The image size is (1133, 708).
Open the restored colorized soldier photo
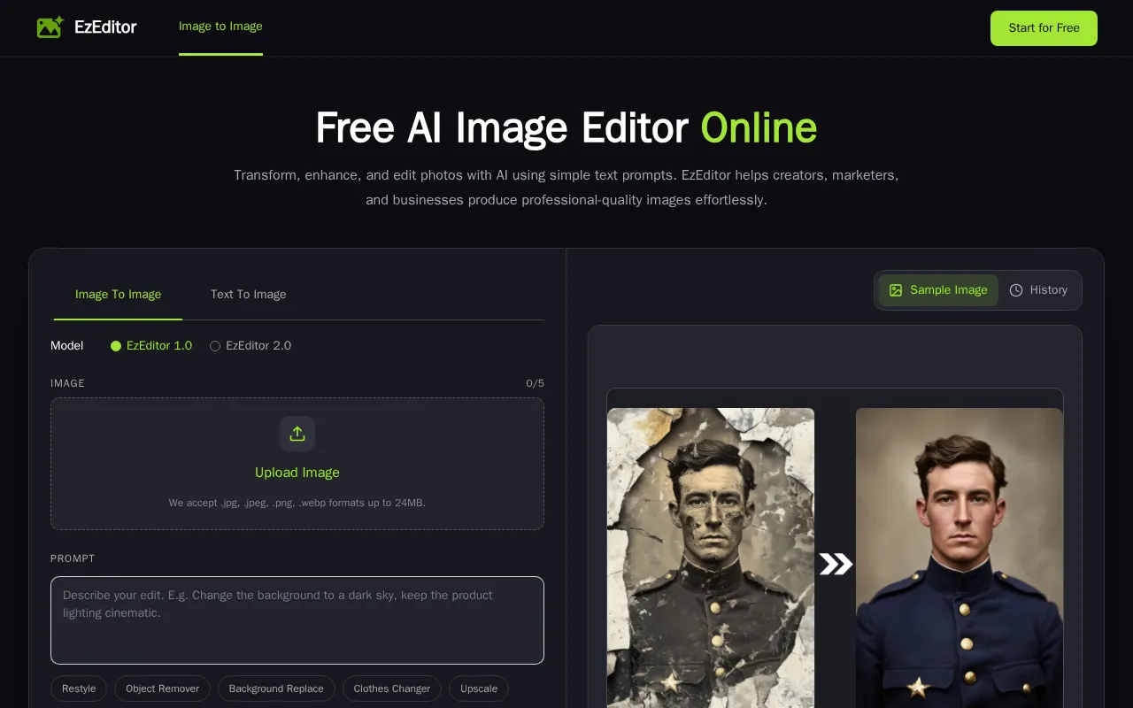click(x=960, y=558)
